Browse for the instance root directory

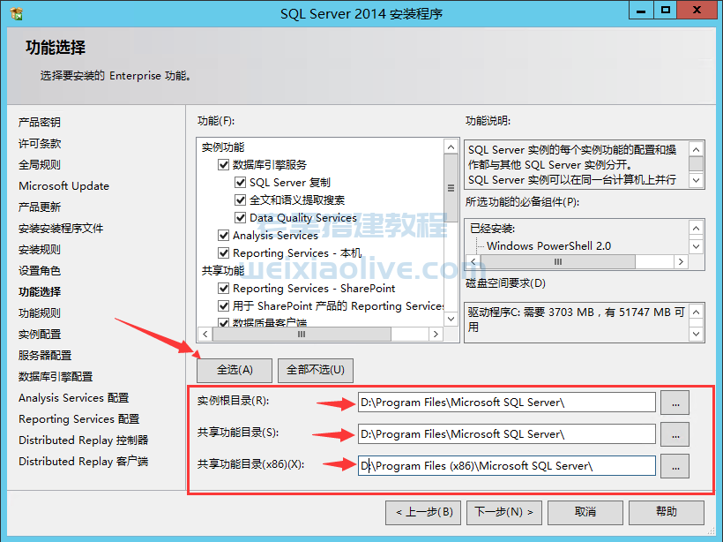pos(675,403)
